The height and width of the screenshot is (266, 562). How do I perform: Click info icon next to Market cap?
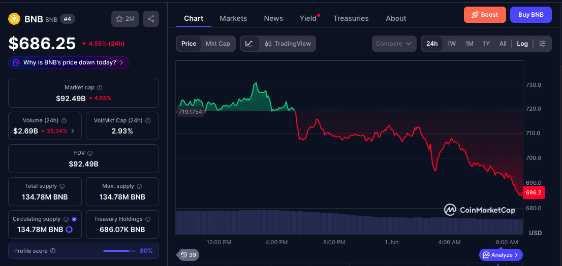100,88
